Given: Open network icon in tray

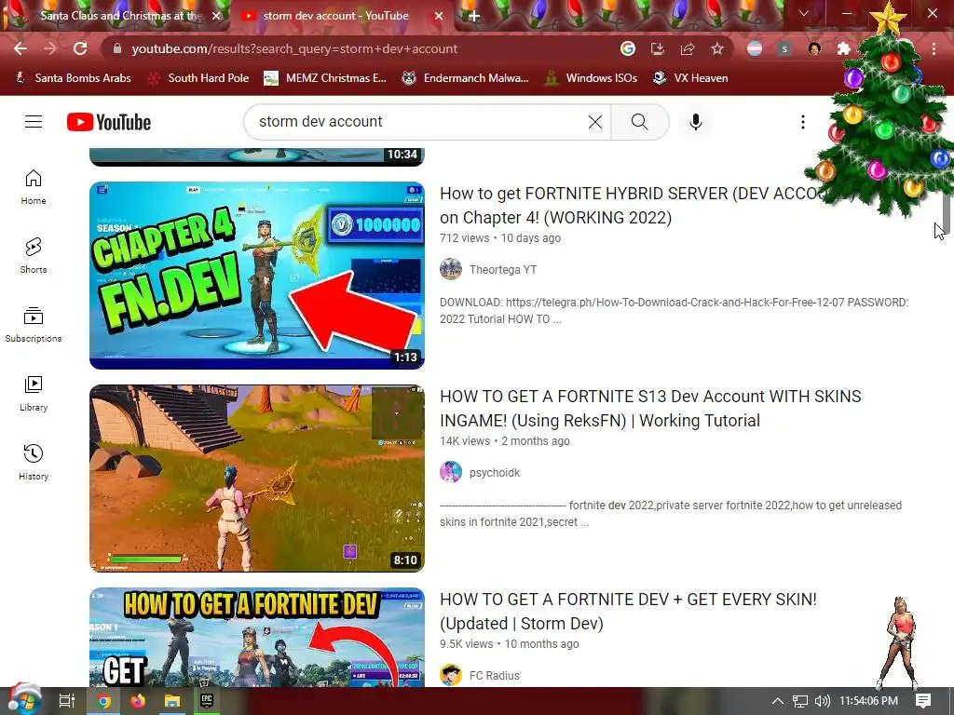Looking at the screenshot, I should (800, 701).
